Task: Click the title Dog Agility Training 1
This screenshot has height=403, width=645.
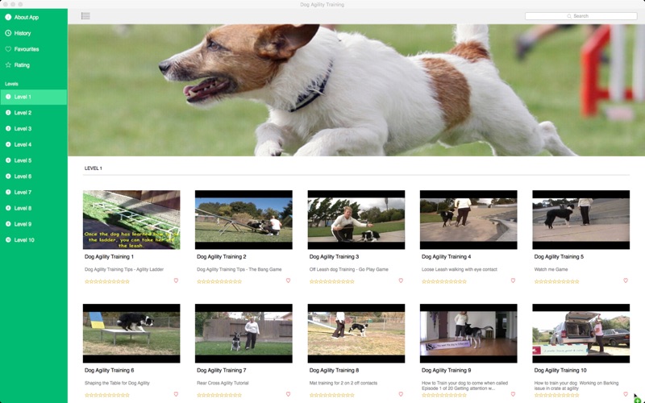Action: [109, 256]
